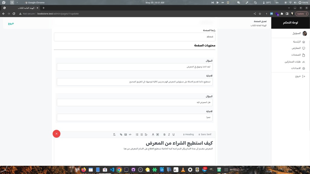Click the Not secure site info warning
The image size is (310, 174).
[27, 14]
